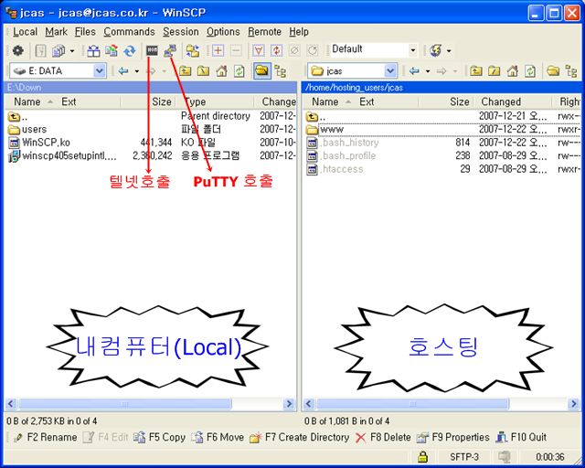This screenshot has width=585, height=468.
Task: Refresh the remote directory listing
Action: [530, 71]
